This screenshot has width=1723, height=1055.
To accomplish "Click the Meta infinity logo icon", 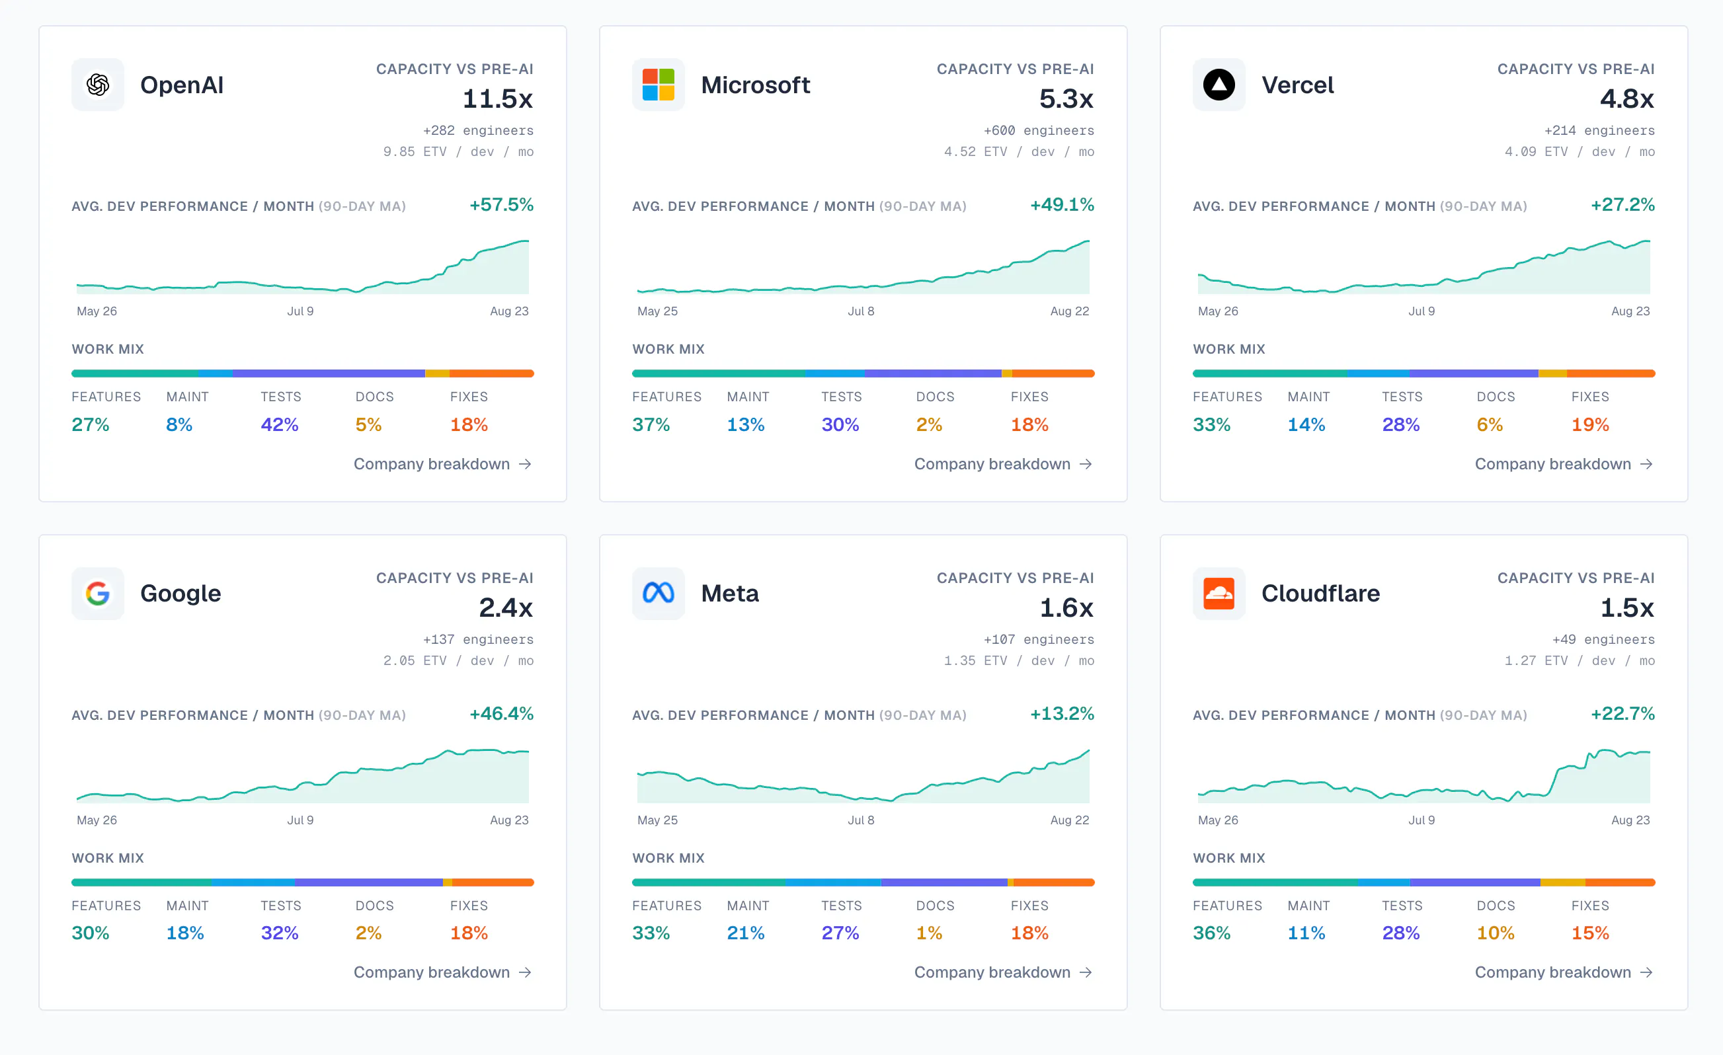I will (658, 594).
